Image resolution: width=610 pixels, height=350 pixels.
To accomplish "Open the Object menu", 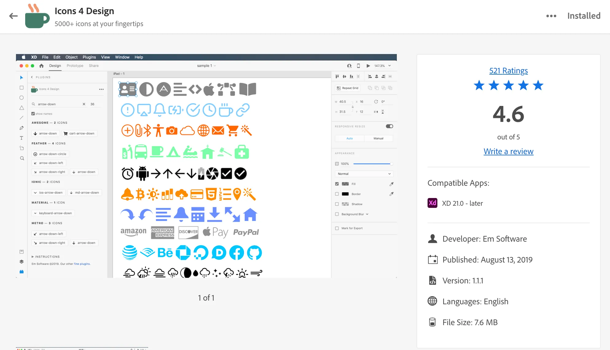I will (72, 57).
